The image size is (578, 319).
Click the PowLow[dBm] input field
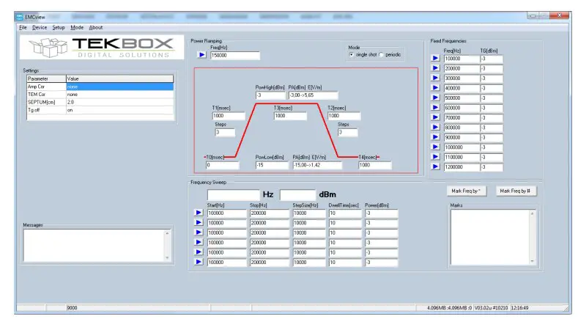(x=272, y=165)
